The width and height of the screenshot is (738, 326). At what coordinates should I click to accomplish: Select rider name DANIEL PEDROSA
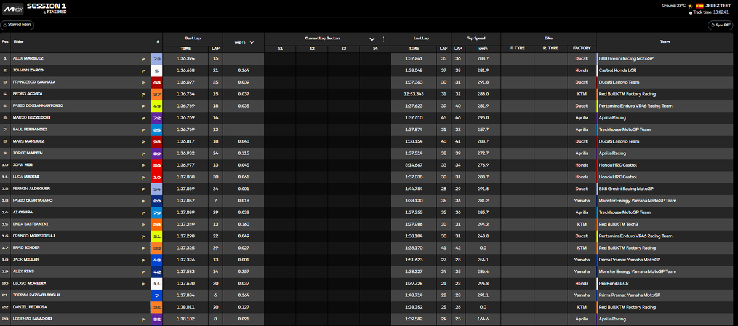30,307
